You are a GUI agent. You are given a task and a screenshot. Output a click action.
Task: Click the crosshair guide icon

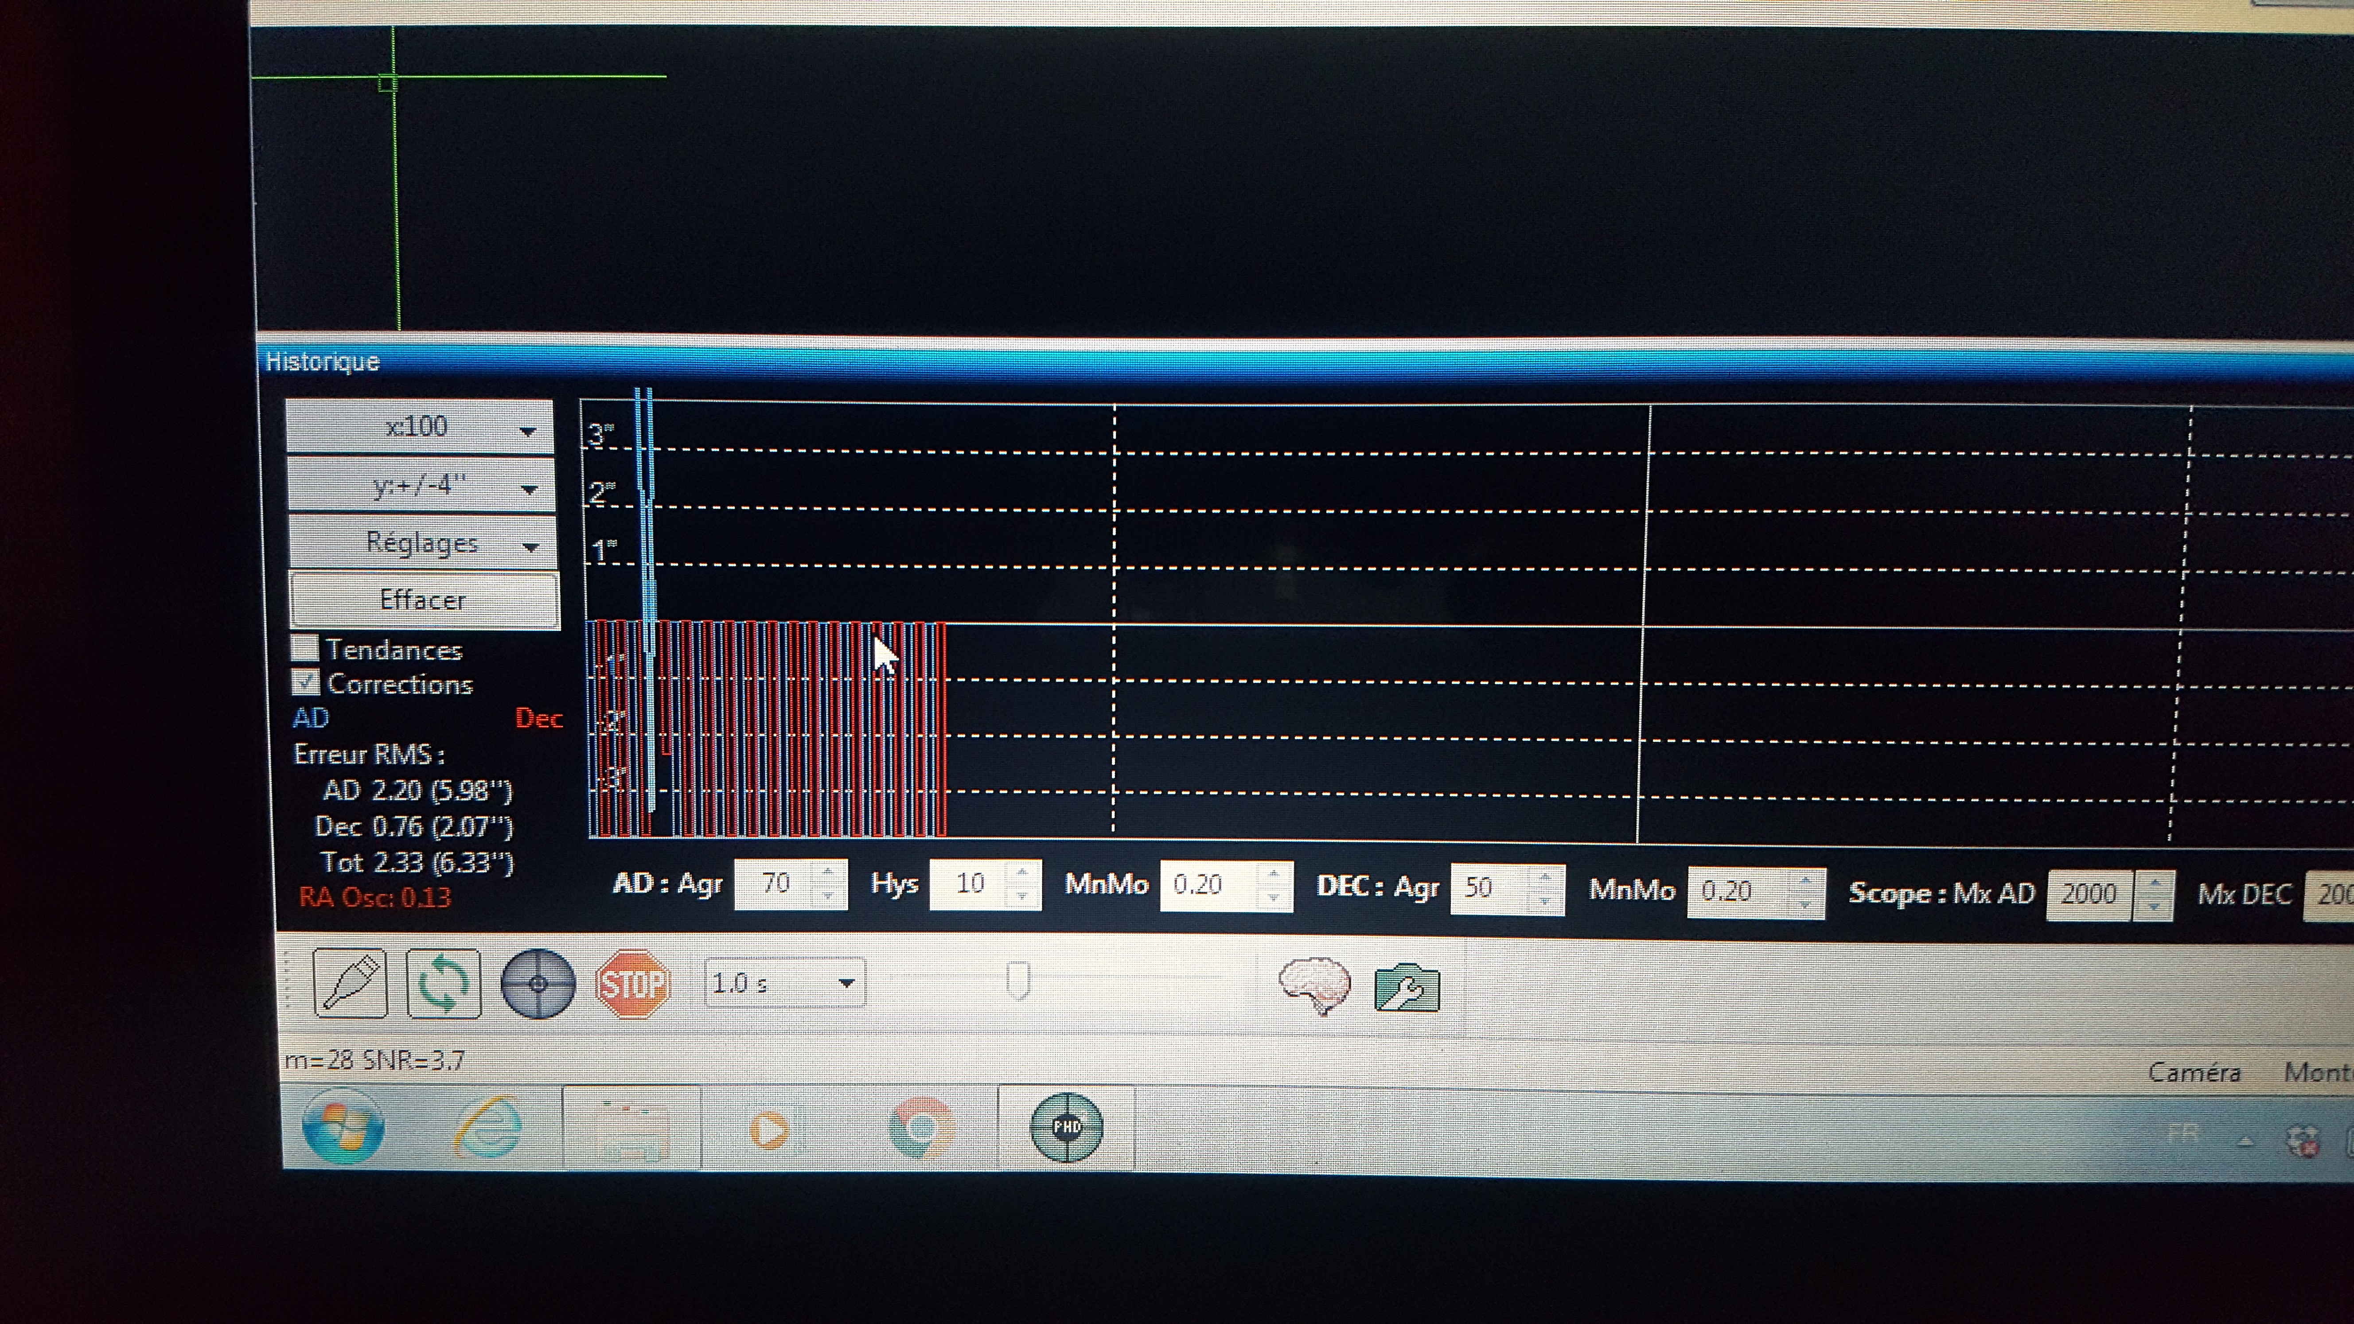click(538, 984)
